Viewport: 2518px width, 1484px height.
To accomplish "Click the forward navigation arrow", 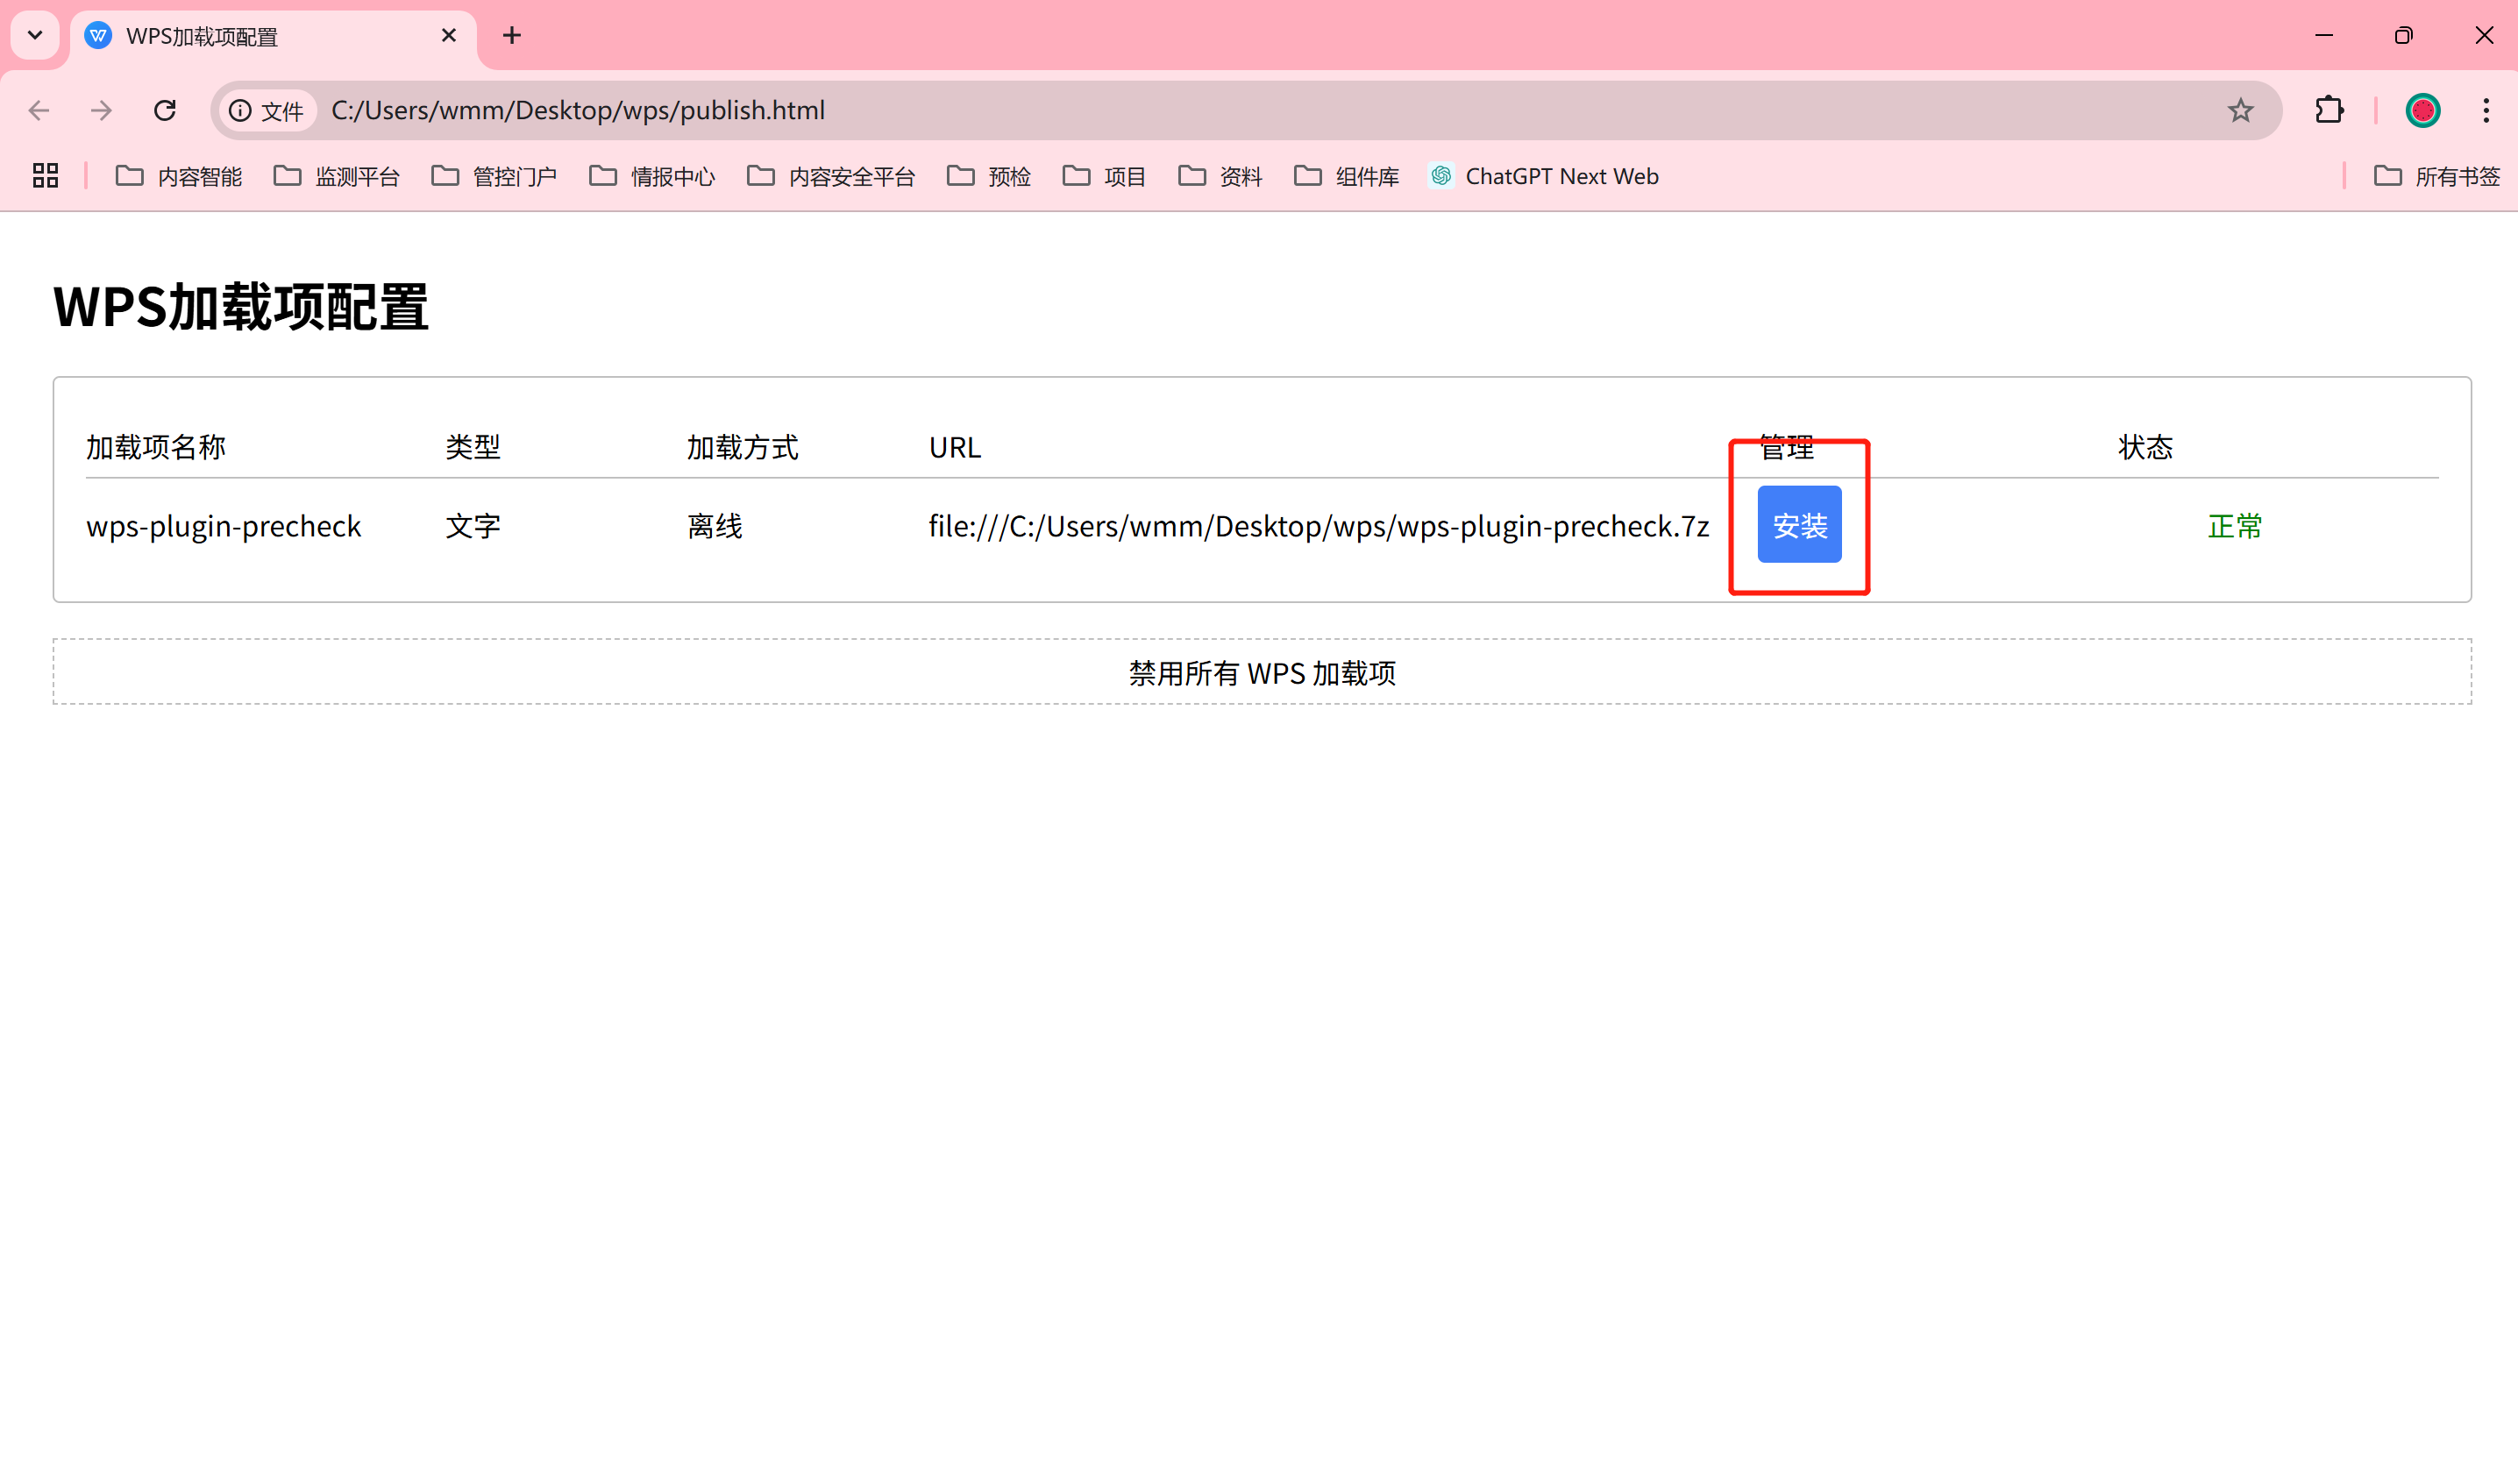I will (x=100, y=110).
